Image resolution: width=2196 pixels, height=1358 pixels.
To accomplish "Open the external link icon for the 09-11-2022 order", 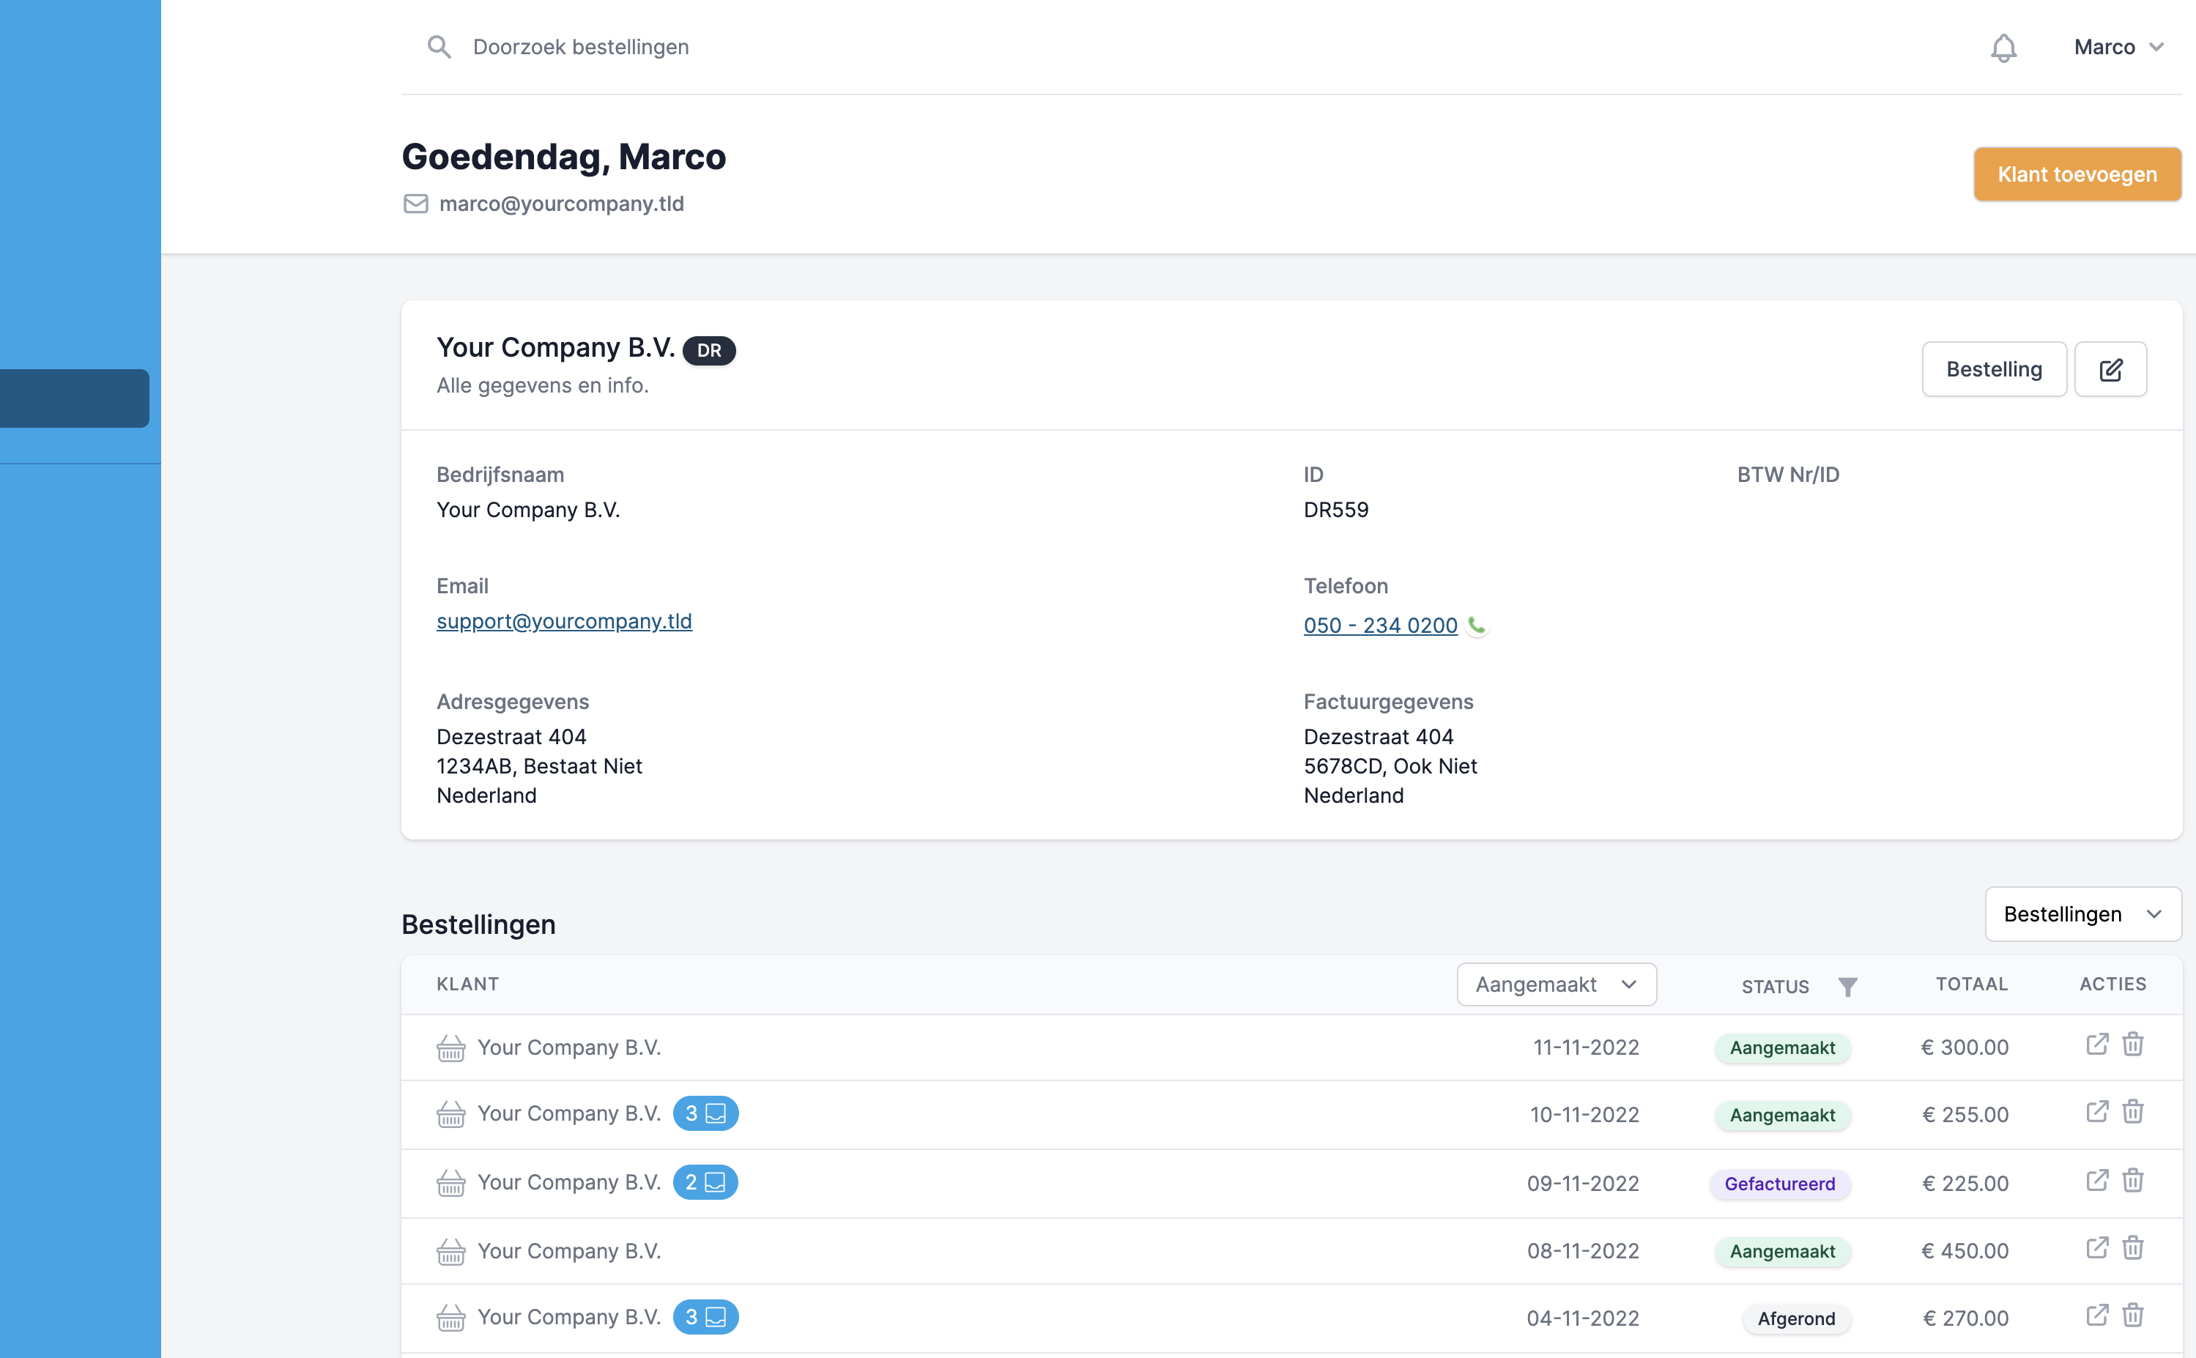I will click(x=2098, y=1181).
